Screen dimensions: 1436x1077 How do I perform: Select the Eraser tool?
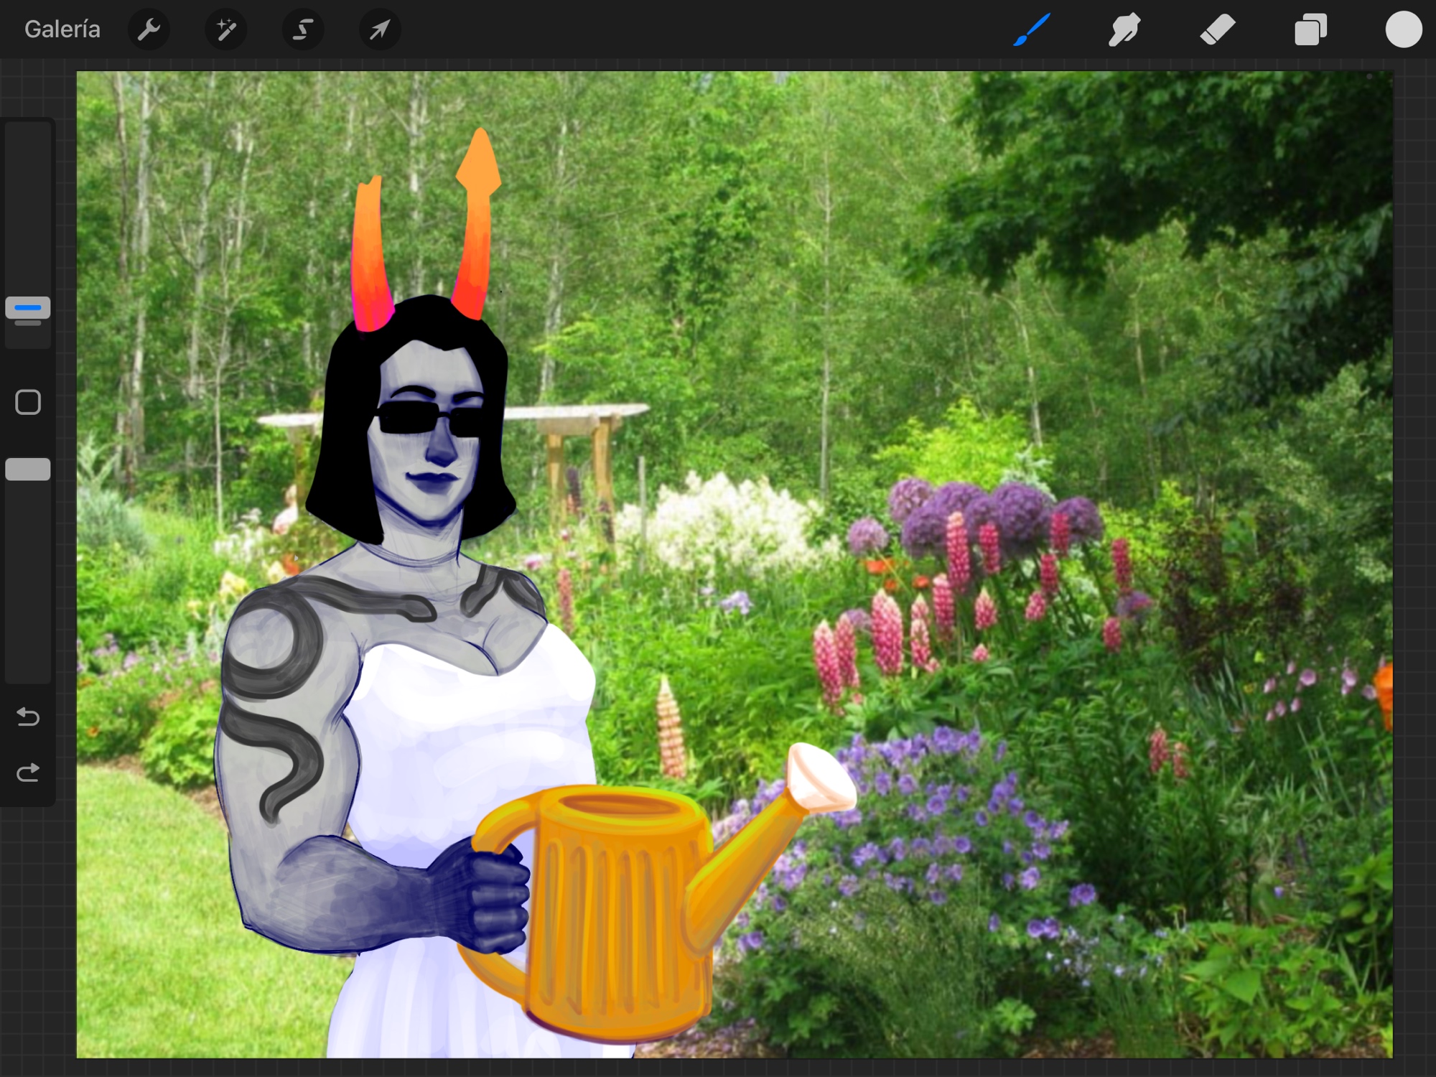pos(1217,29)
